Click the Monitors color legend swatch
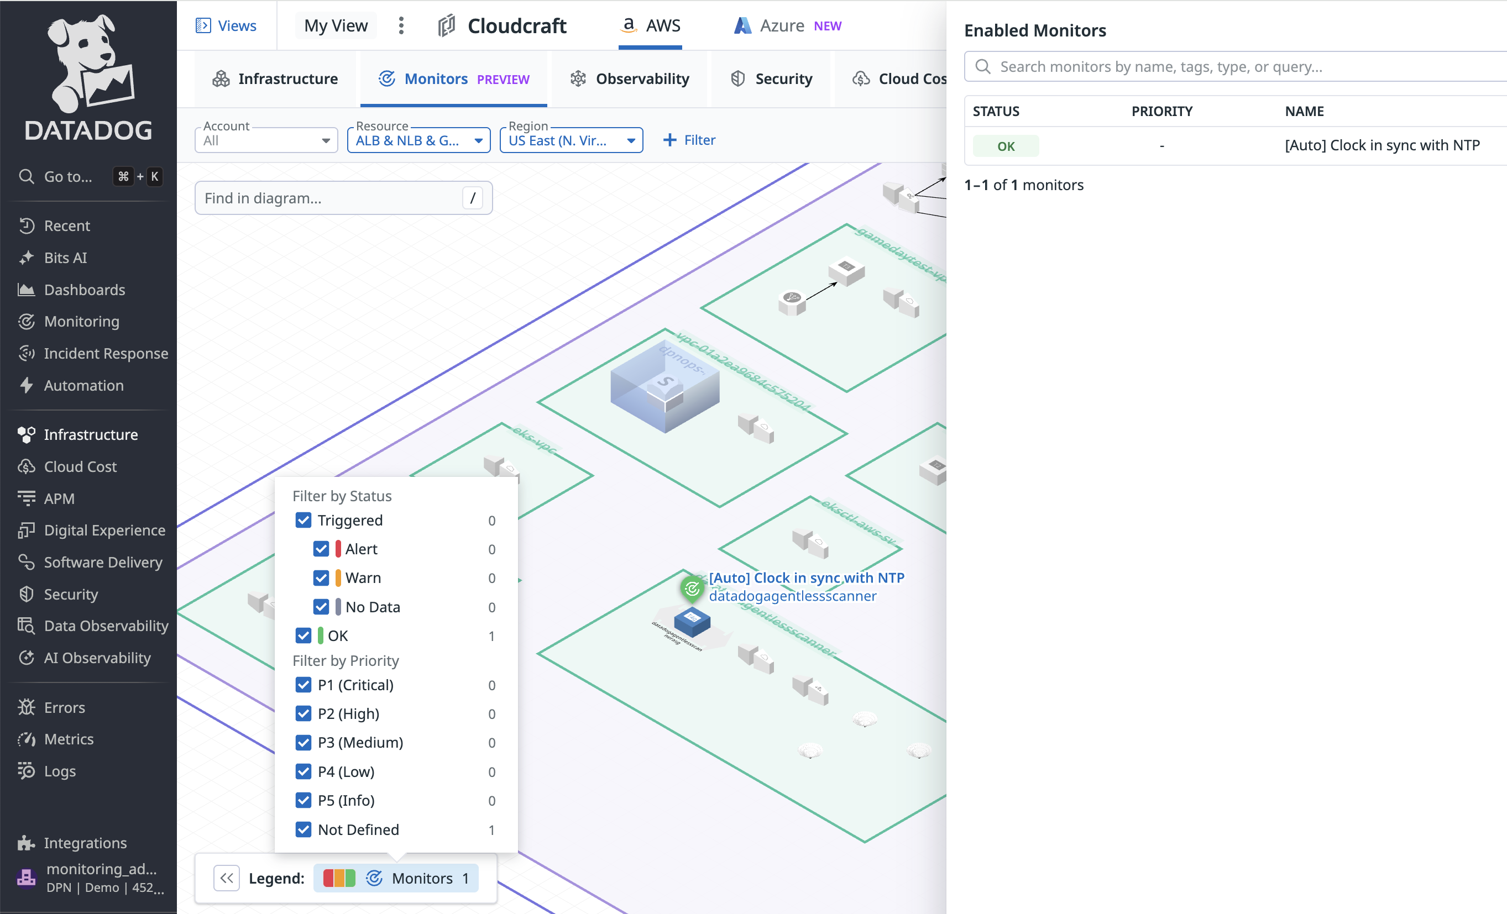Viewport: 1507px width, 914px height. [339, 878]
